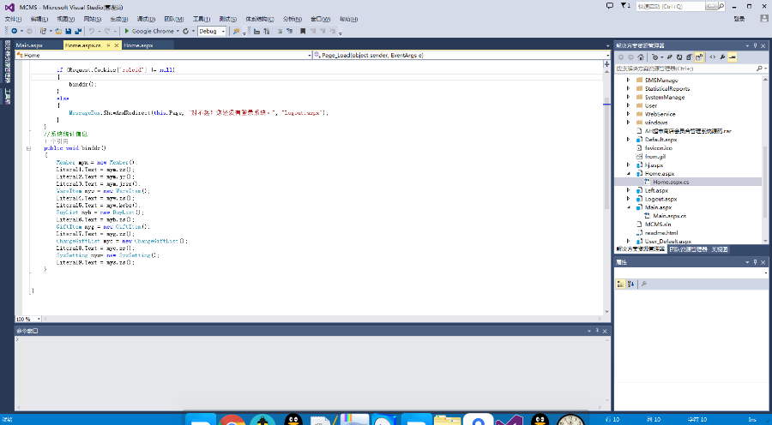772x425 pixels.
Task: Open the Debug configuration dropdown
Action: coord(223,31)
